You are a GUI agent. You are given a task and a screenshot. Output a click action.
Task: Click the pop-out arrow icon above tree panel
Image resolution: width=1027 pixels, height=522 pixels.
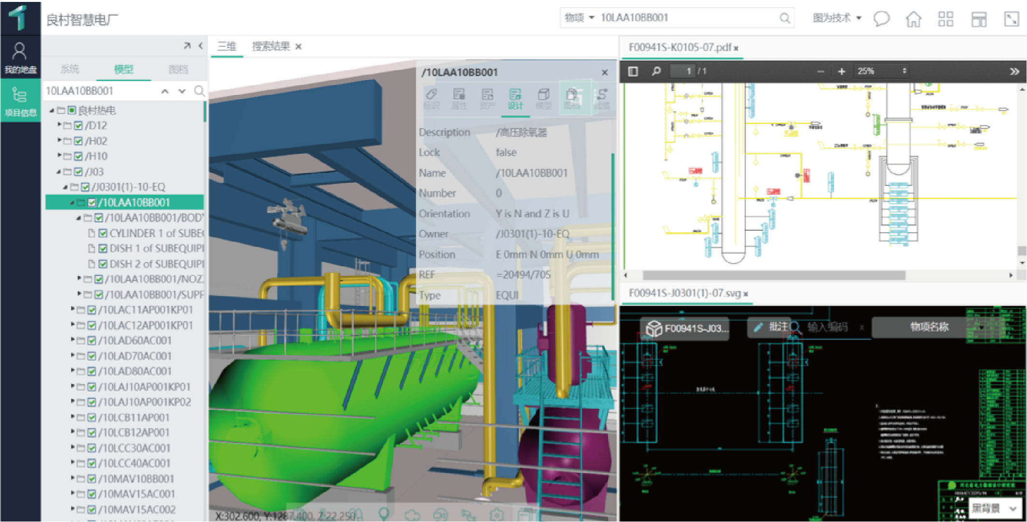tap(187, 46)
